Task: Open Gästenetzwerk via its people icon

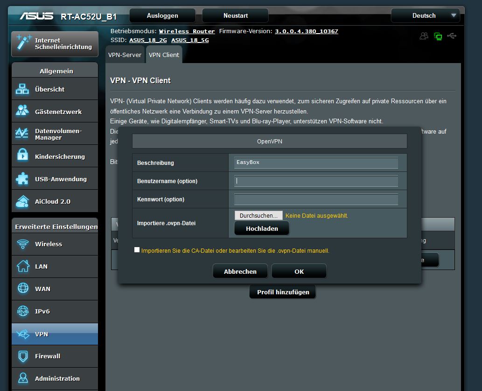Action: [22, 111]
